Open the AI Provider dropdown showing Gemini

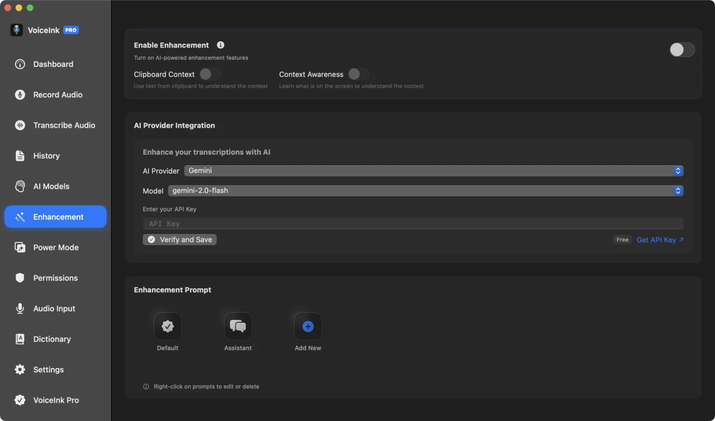(x=433, y=171)
